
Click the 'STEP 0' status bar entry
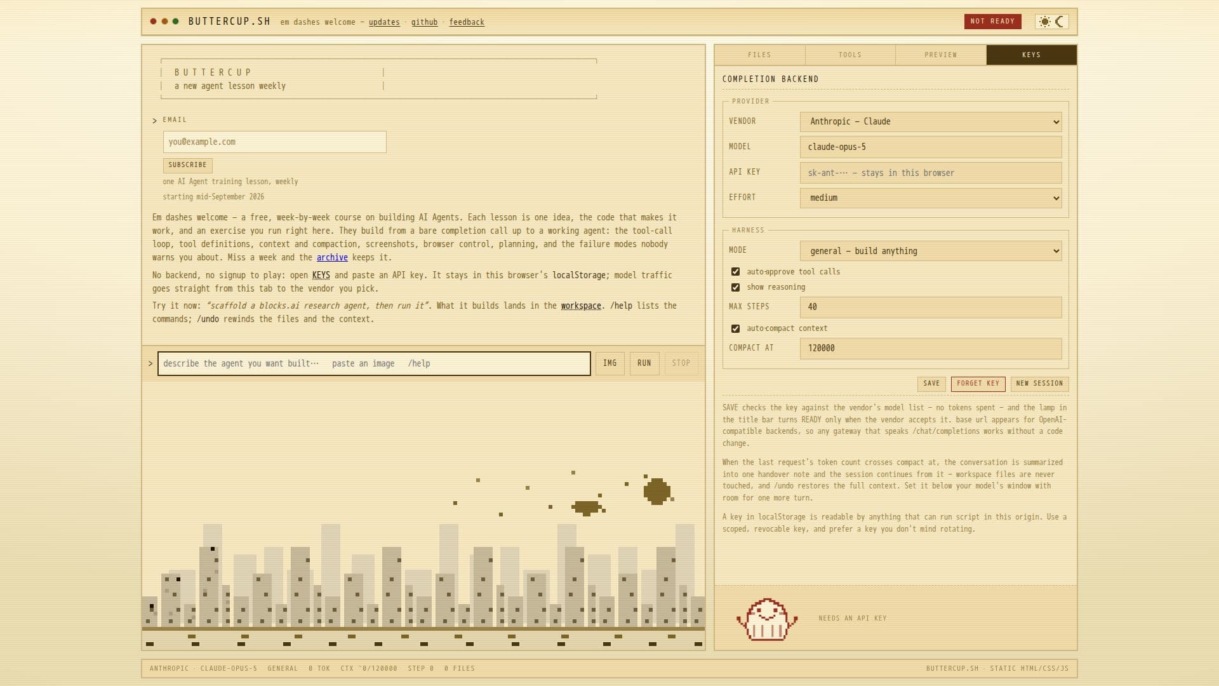coord(420,669)
